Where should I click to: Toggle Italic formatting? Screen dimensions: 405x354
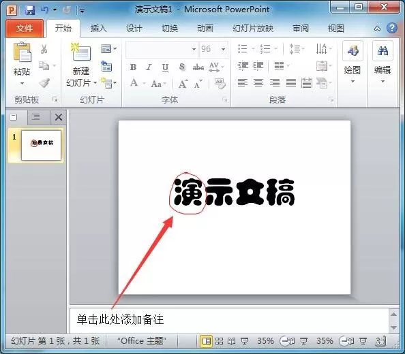149,67
